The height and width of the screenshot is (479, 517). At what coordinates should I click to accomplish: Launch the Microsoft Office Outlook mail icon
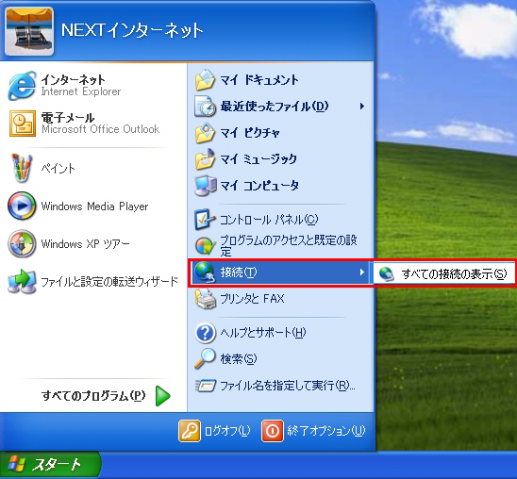point(22,124)
